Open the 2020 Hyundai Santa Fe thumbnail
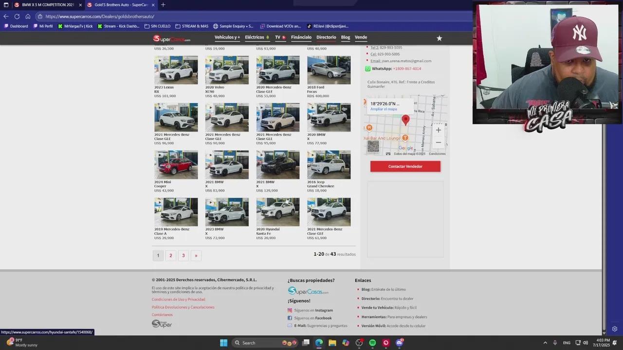623x350 pixels. 278,212
